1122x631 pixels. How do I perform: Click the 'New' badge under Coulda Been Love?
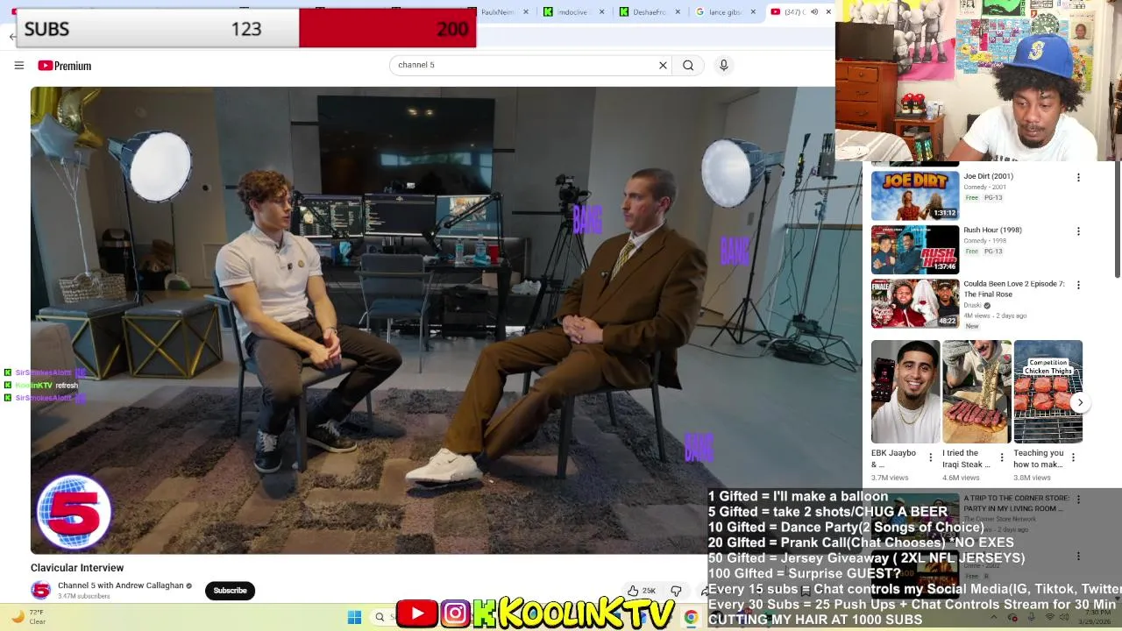971,326
